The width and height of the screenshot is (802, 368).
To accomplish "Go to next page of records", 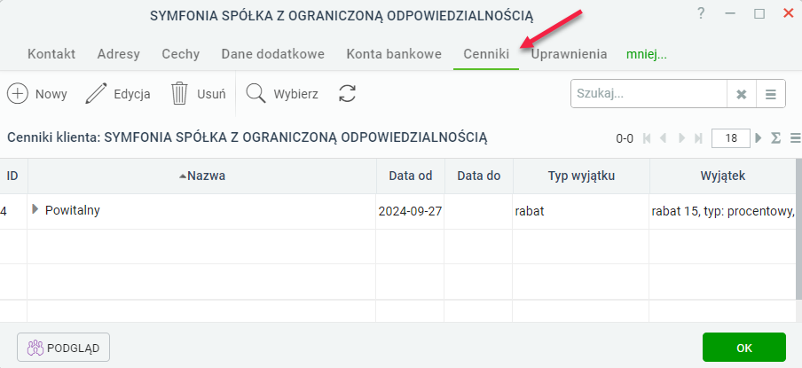I will (x=681, y=138).
